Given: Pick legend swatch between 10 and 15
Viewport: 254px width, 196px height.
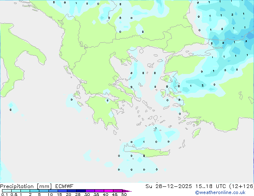Looking at the screenshot, I should [x=53, y=191].
